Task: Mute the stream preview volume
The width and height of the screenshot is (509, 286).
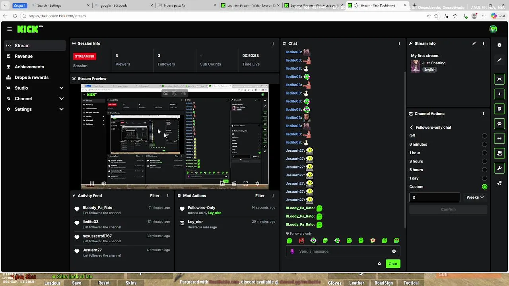Action: (104, 184)
